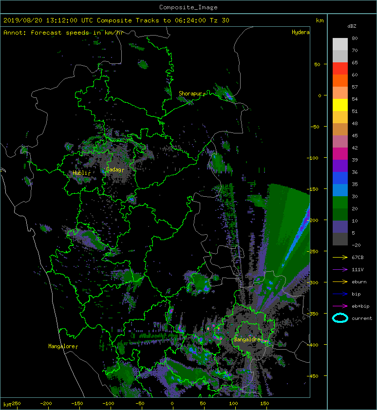The width and height of the screenshot is (377, 410).
Task: Click the eb+bip legend label
Action: [360, 306]
